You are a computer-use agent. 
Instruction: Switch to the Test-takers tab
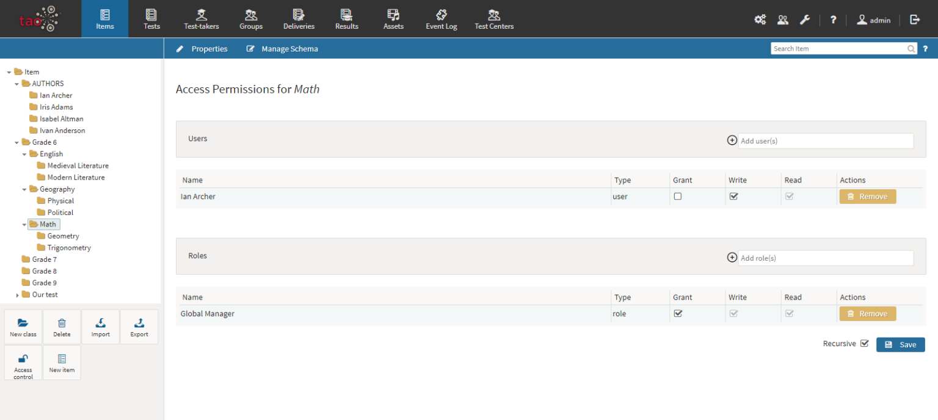(201, 20)
